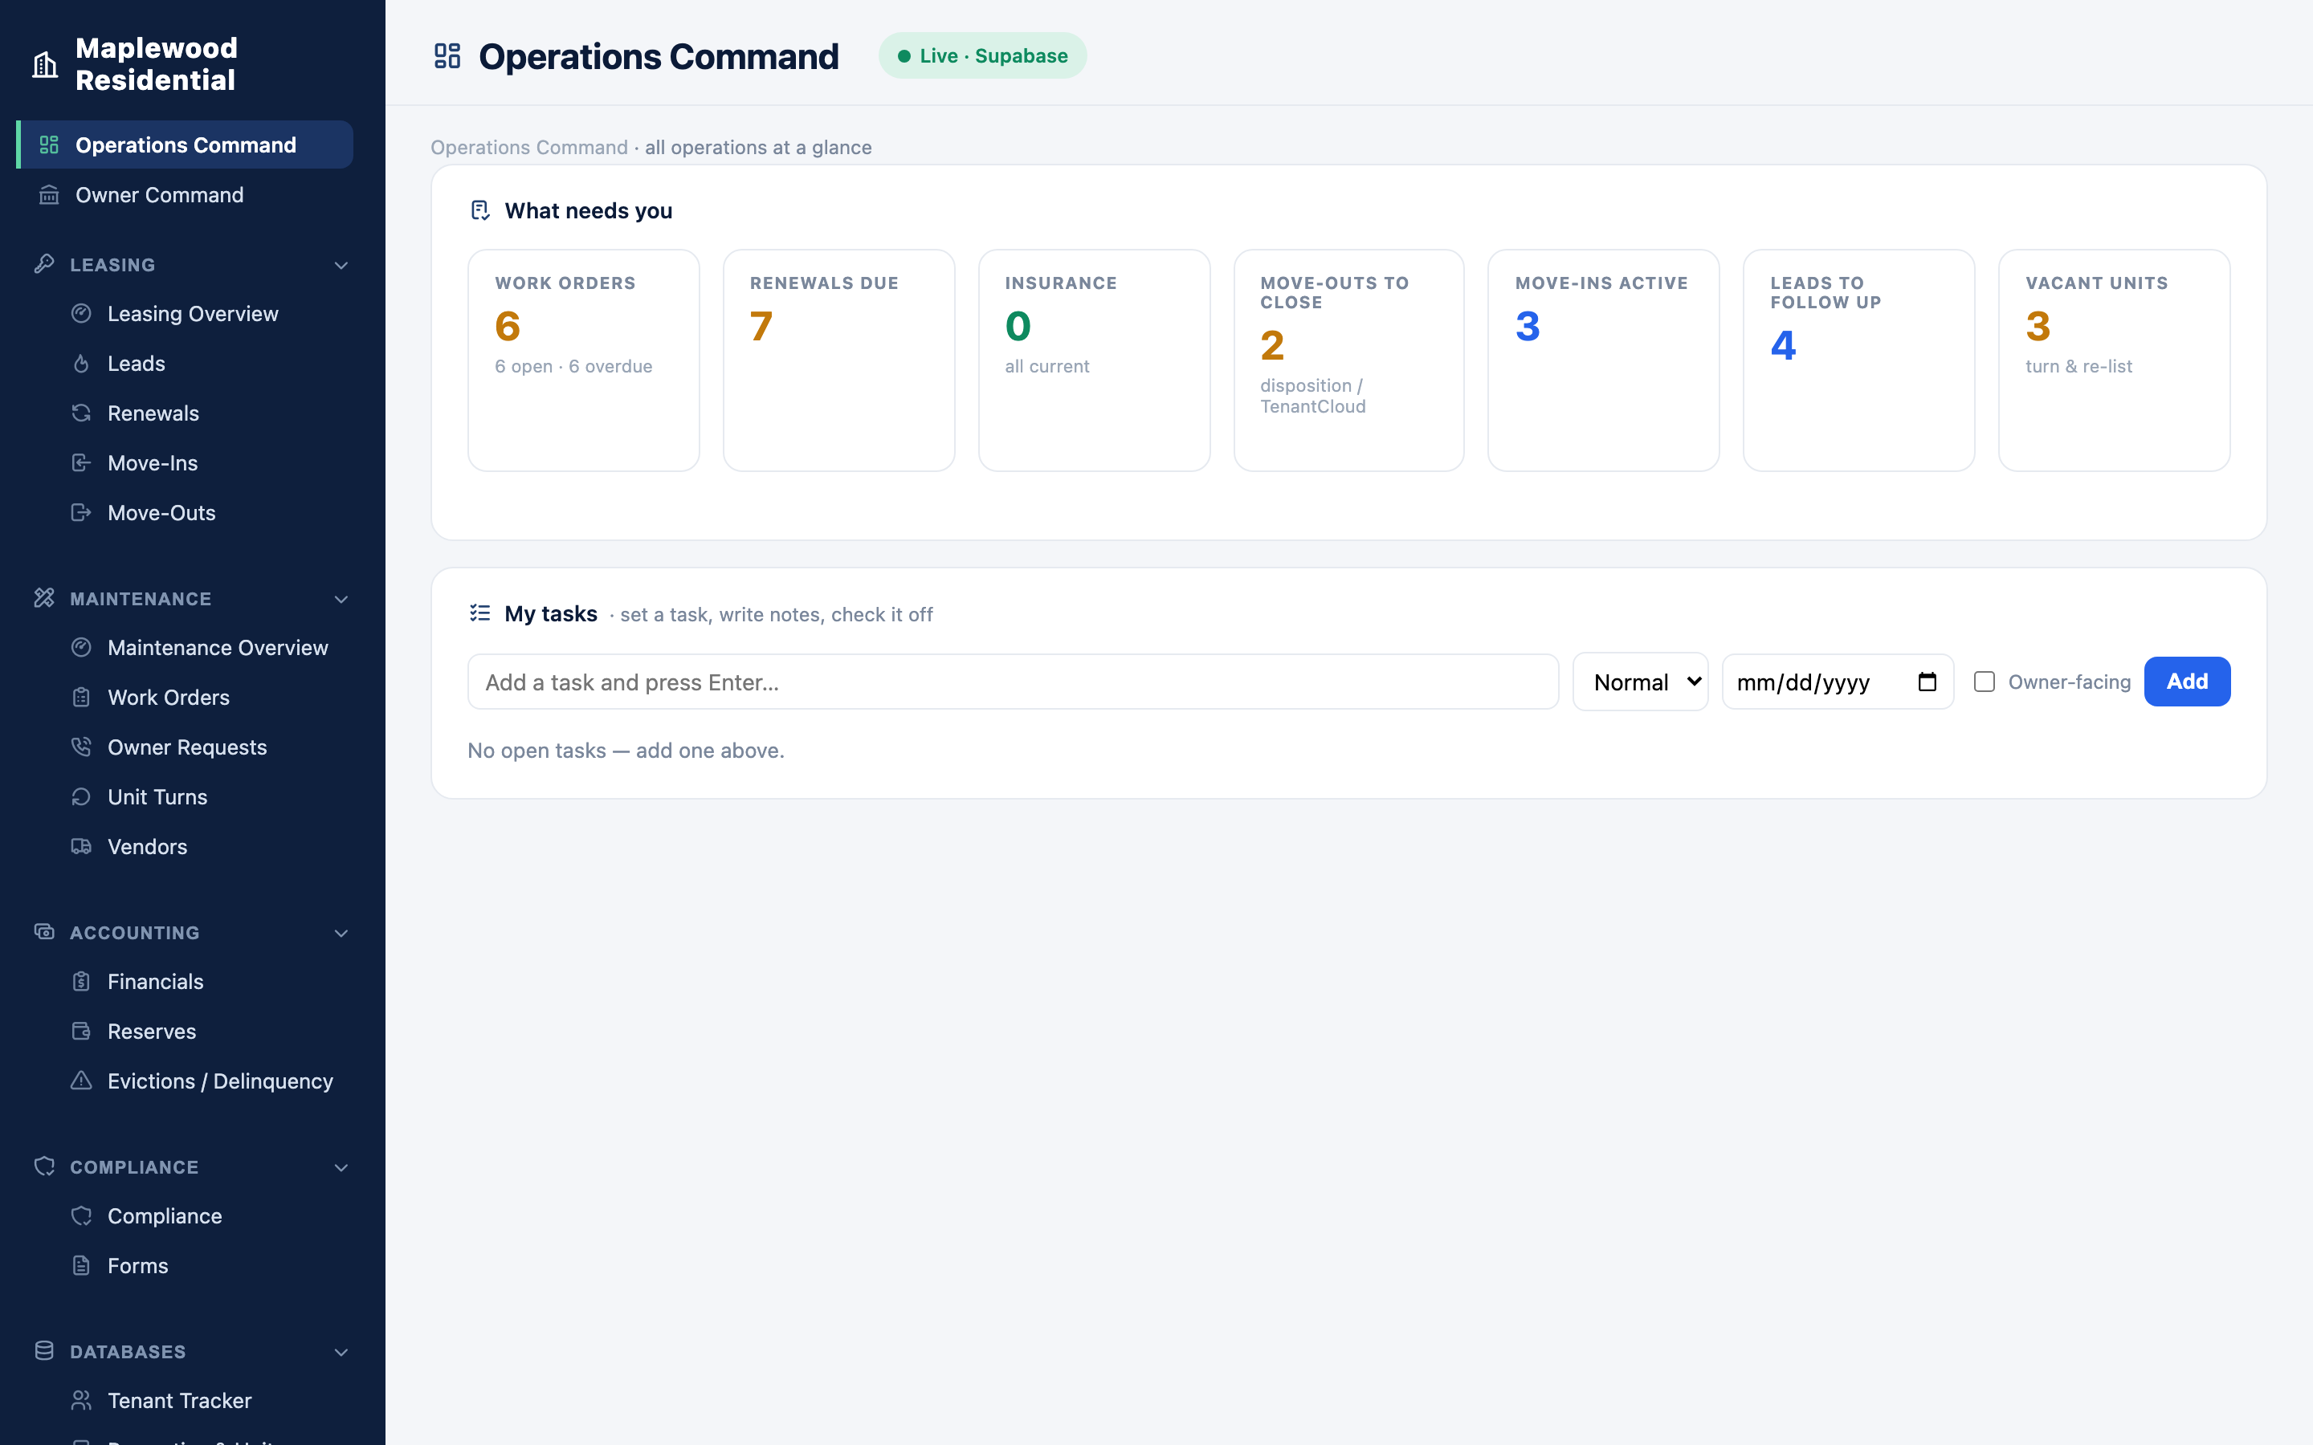
Task: Click the blue Add task button
Action: 2187,682
